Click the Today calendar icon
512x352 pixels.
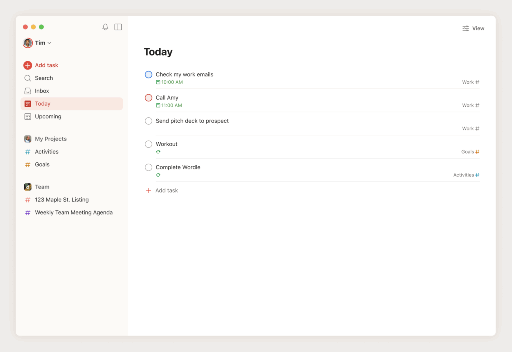pos(28,104)
